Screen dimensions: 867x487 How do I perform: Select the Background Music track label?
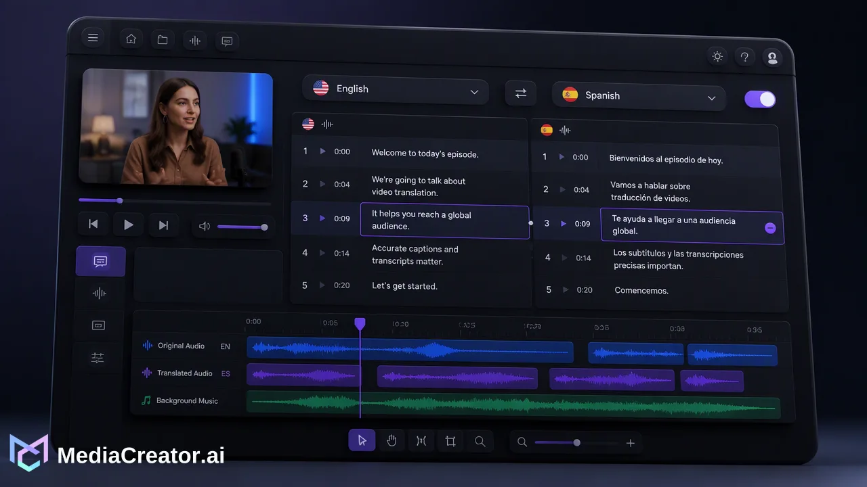(x=187, y=400)
